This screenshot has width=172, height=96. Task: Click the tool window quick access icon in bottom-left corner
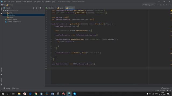(1, 90)
